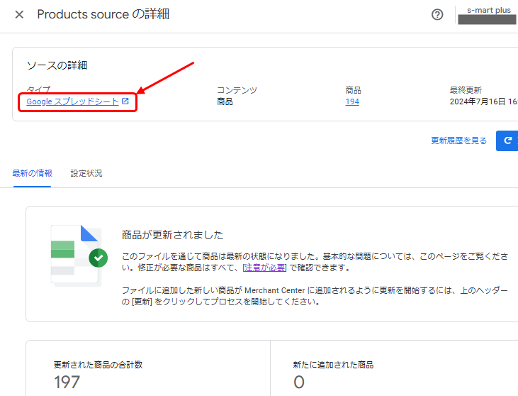The height and width of the screenshot is (396, 518).
Task: Click the green checkmark badge on file
Action: [98, 258]
